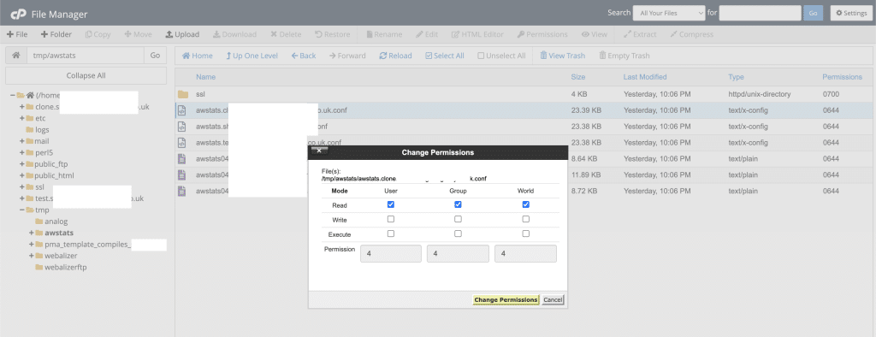876x337 pixels.
Task: Expand the mail folder in tree
Action: tap(21, 141)
